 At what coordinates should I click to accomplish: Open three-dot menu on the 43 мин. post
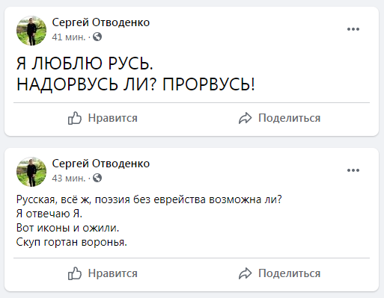click(353, 170)
